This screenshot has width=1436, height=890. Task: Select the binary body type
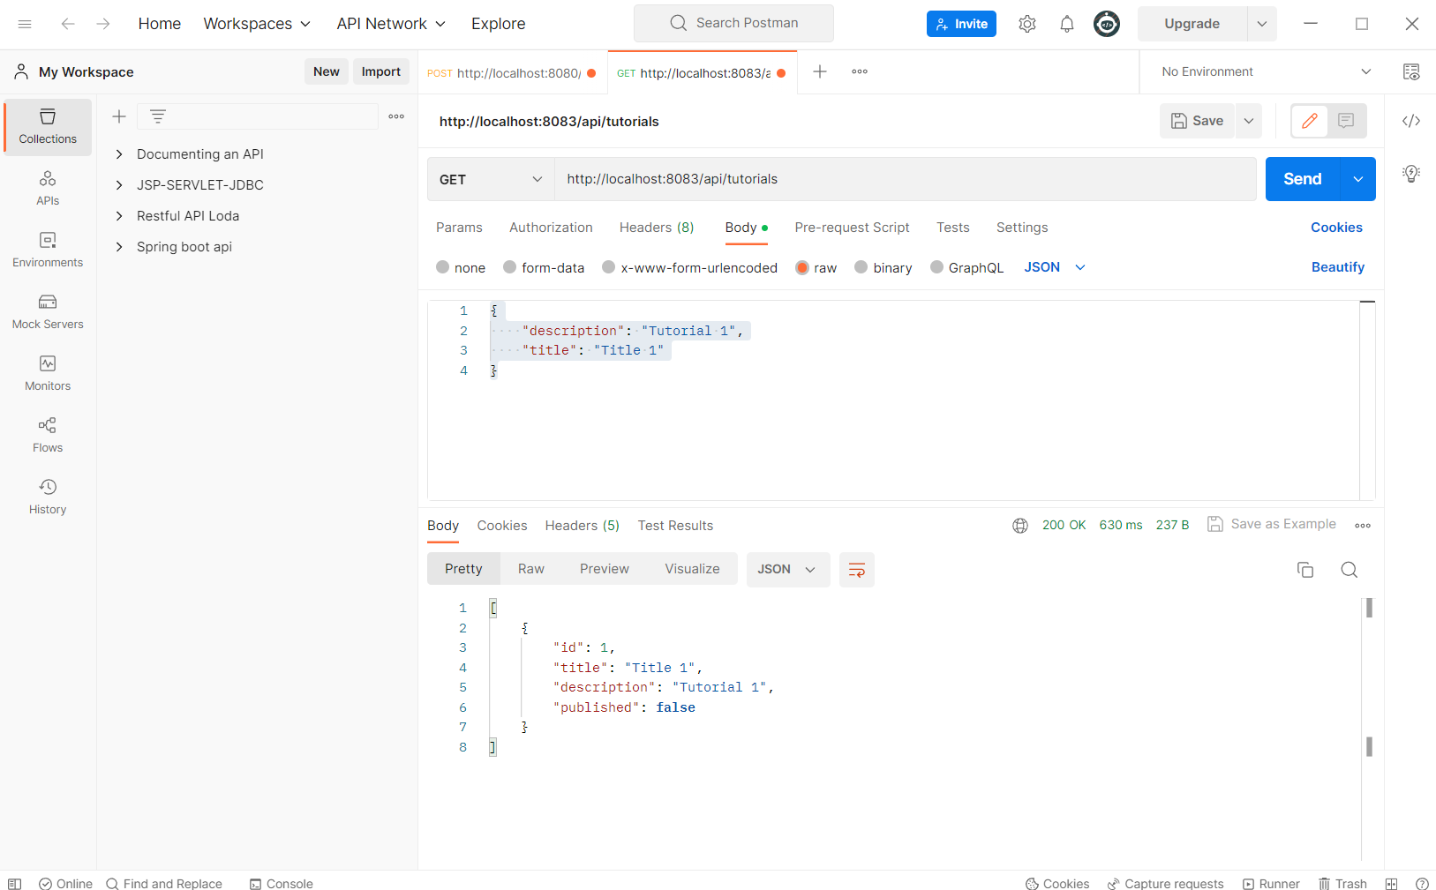883,267
